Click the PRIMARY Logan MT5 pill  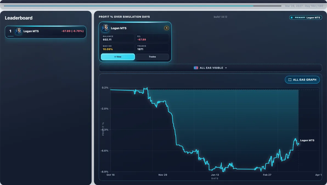click(306, 18)
